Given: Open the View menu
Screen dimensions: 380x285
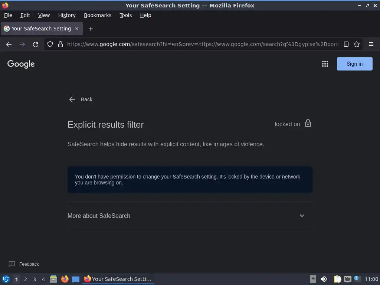Looking at the screenshot, I should point(44,15).
